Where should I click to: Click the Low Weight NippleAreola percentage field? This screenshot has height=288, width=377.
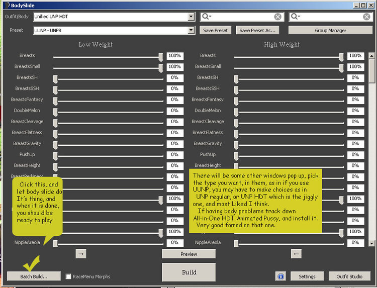point(175,243)
